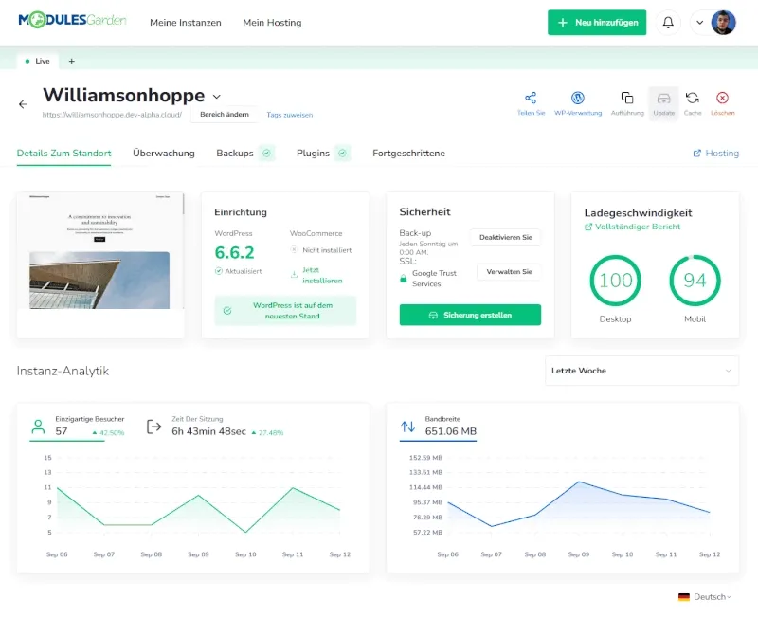The image size is (758, 618).
Task: Click the SSL green lock icon
Action: click(x=404, y=279)
